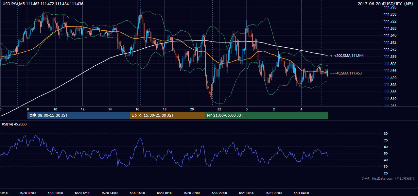Click hour label 8 under price chart

[x=28, y=109]
